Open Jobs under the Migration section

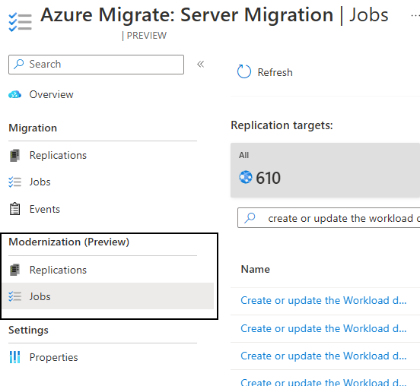[40, 182]
